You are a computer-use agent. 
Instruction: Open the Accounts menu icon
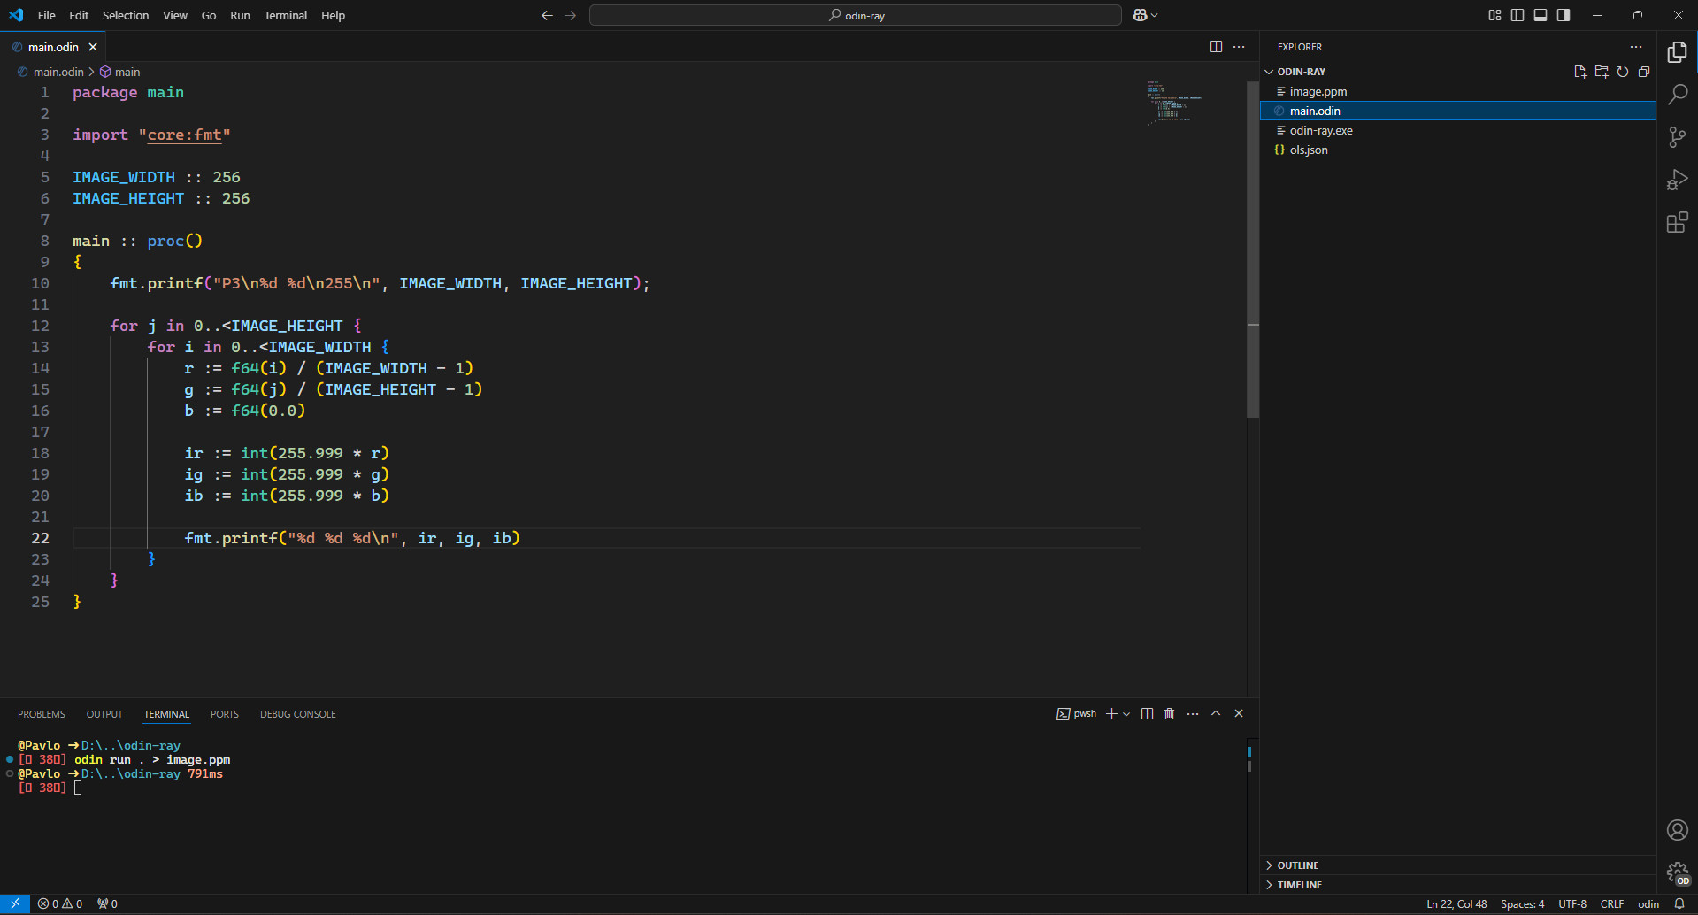coord(1677,830)
